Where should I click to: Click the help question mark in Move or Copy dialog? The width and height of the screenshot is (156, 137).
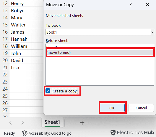(x=130, y=4)
